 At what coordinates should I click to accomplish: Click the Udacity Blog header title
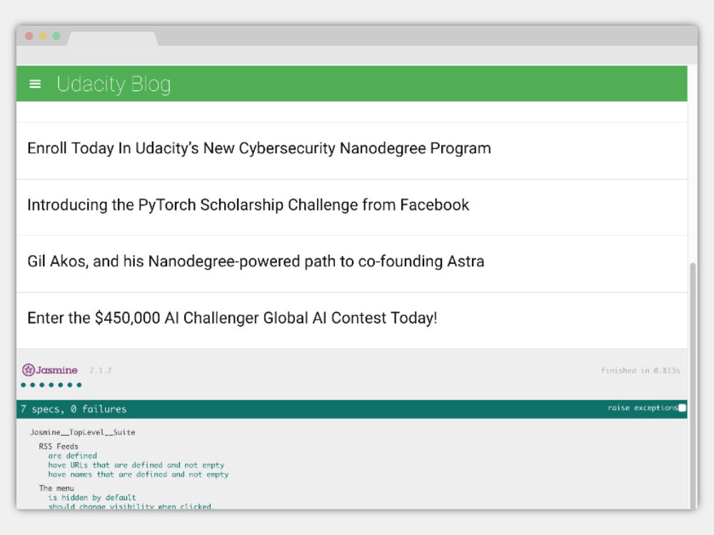coord(114,84)
